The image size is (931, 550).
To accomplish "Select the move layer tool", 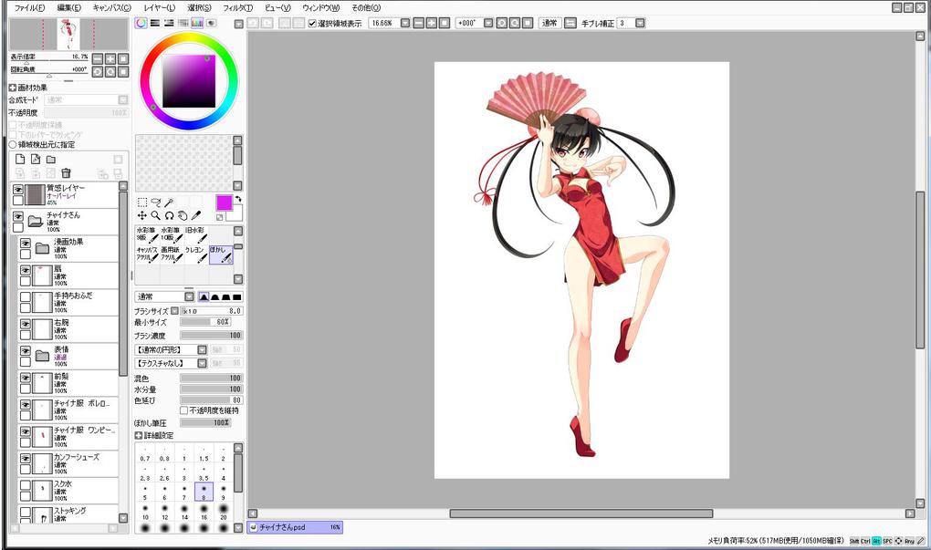I will click(x=141, y=216).
